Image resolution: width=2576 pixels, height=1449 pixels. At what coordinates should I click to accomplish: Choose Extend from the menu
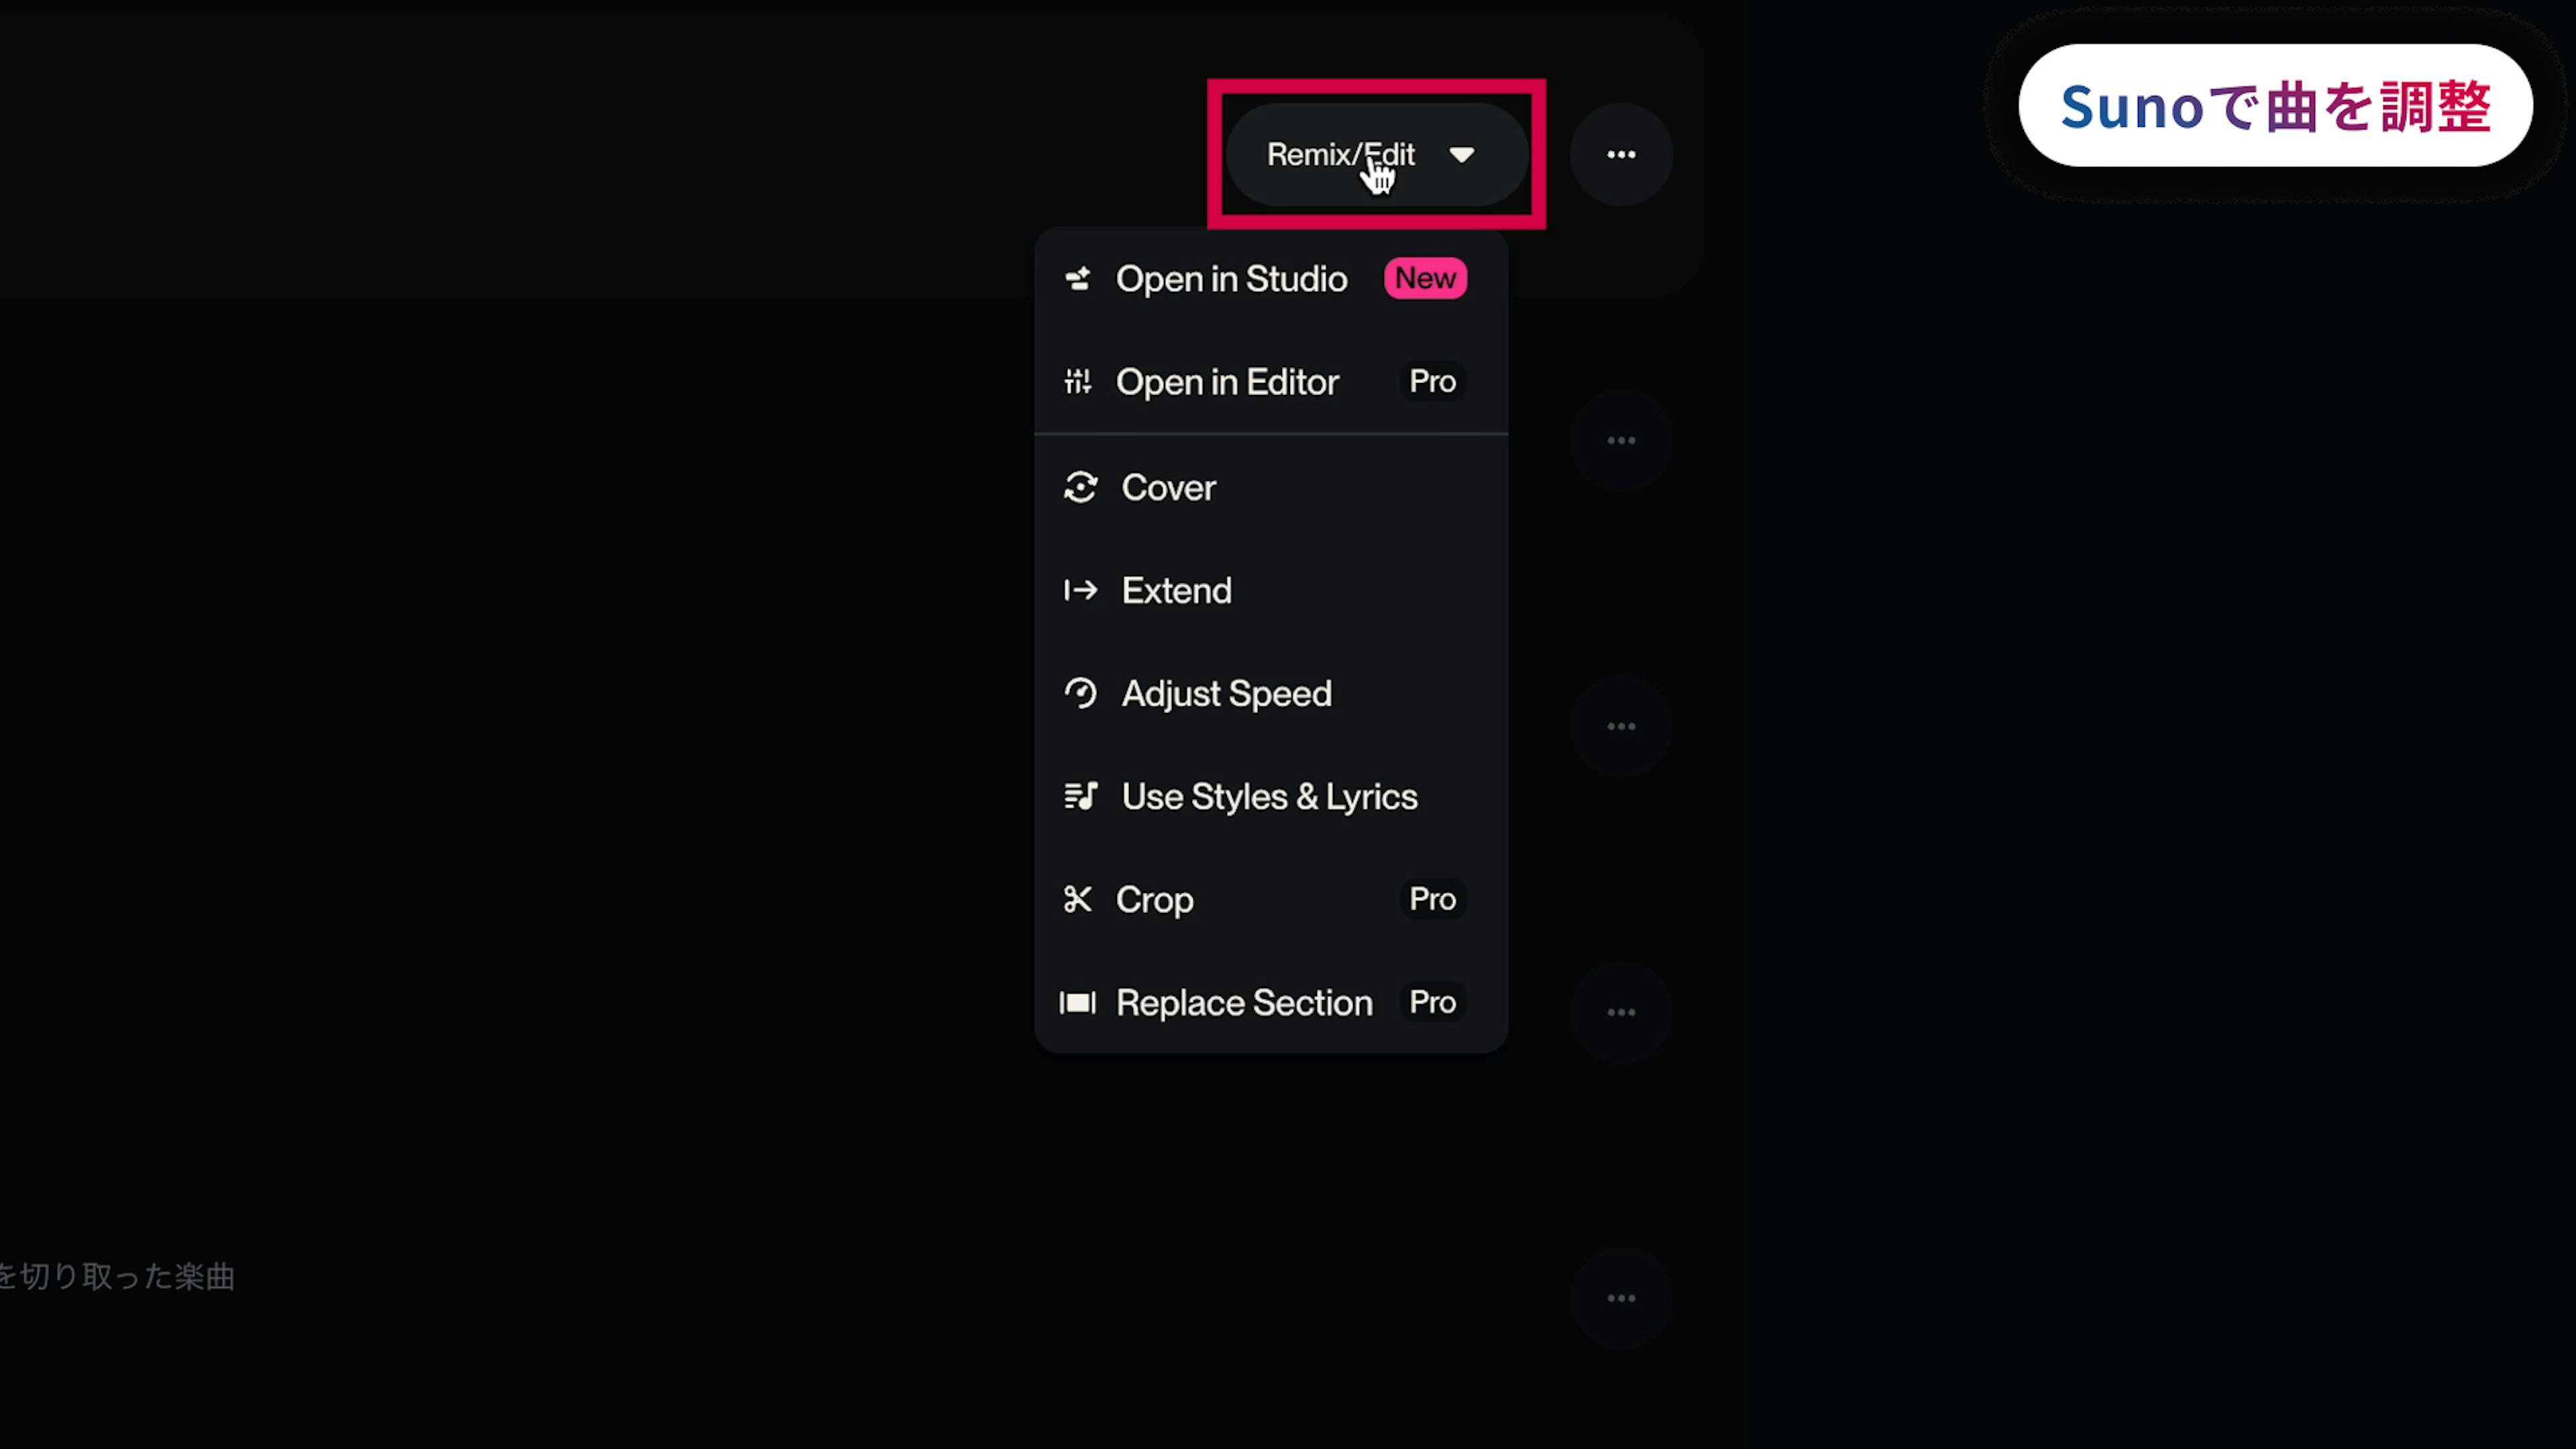pyautogui.click(x=1176, y=591)
